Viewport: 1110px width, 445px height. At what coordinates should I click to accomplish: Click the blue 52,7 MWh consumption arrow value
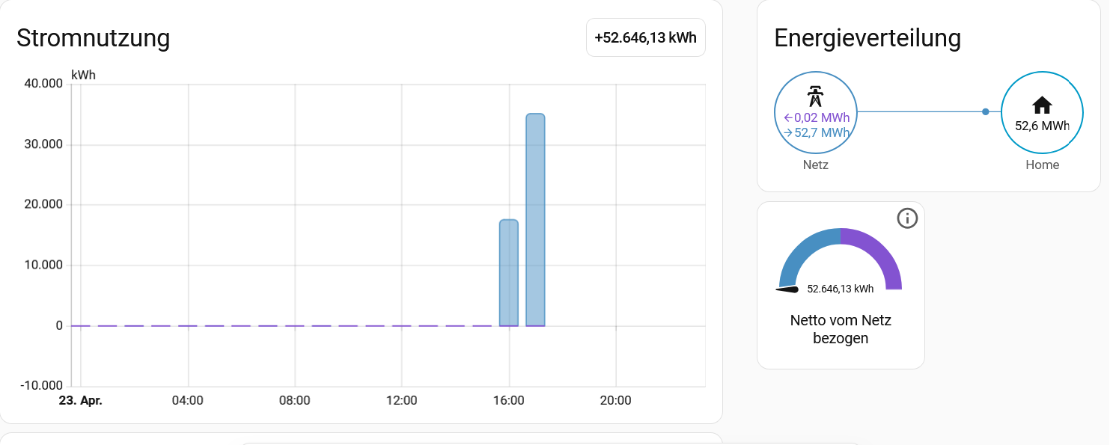pos(816,132)
